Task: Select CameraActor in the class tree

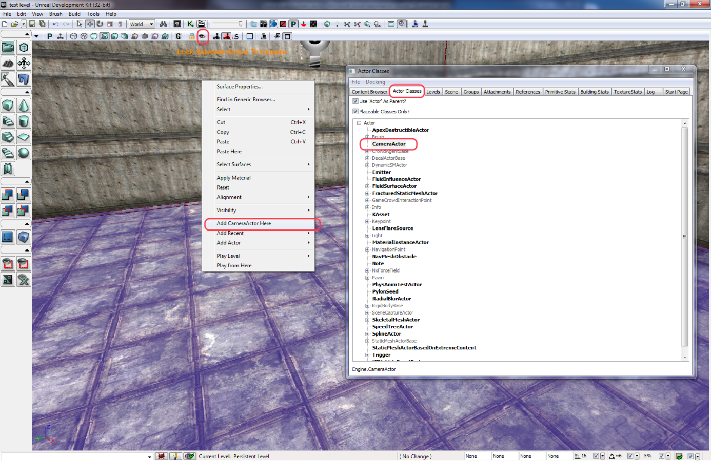Action: coord(389,144)
